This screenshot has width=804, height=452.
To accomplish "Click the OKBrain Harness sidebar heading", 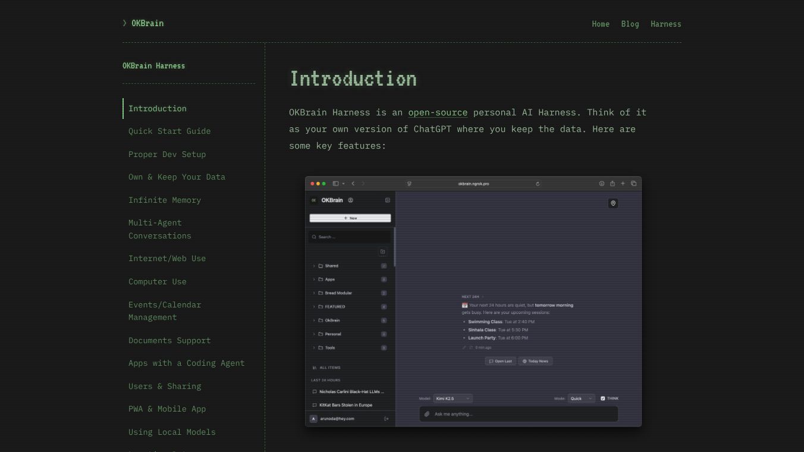I will tap(153, 65).
